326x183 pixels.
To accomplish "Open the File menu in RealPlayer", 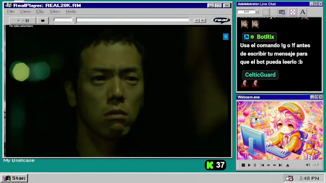I will coord(10,11).
